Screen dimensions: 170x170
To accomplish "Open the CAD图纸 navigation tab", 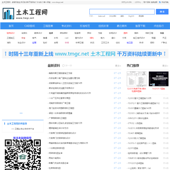I will point(30,26).
